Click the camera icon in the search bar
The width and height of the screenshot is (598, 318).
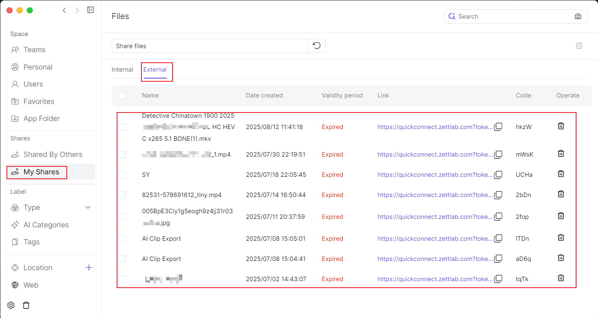point(578,17)
